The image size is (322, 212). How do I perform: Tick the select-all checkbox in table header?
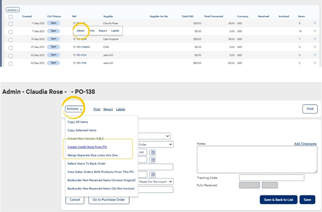11,17
